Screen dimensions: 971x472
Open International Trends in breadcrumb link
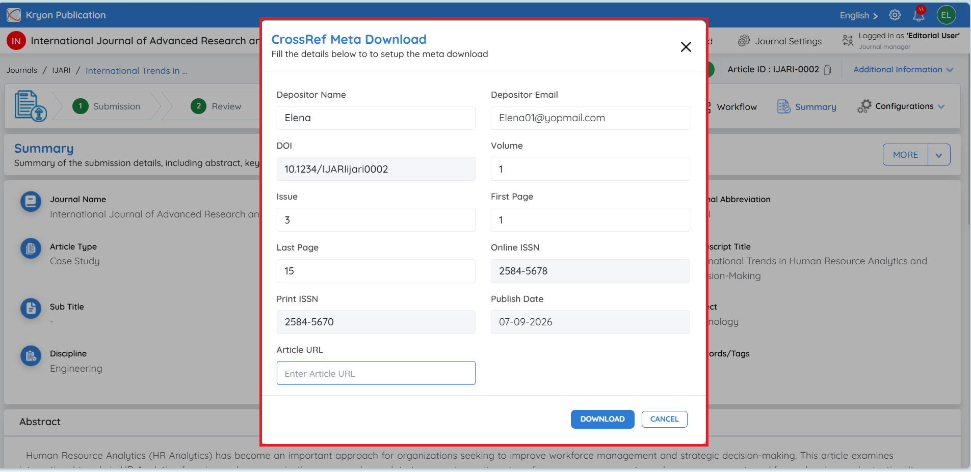137,71
